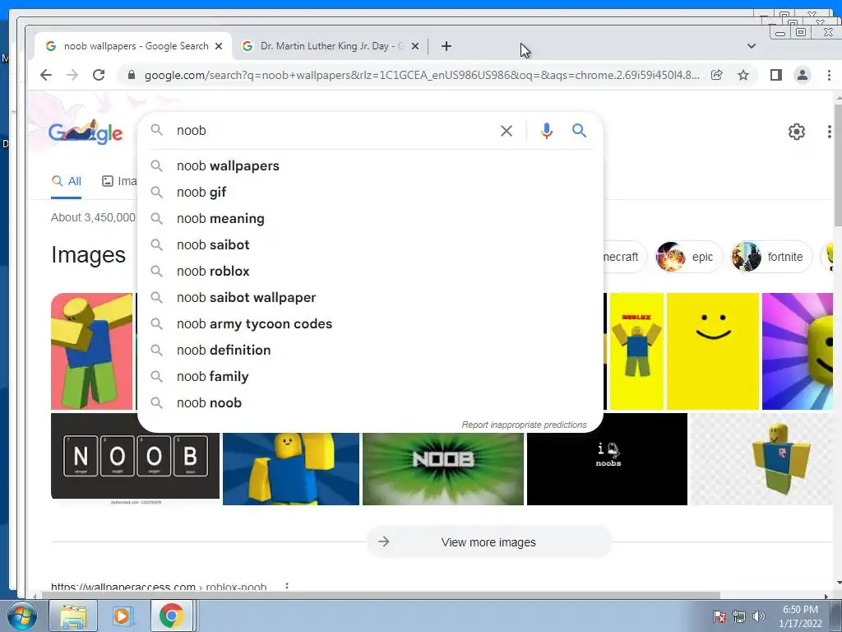Open black 'i noobs' thumbnail
The height and width of the screenshot is (632, 842).
[x=607, y=459]
